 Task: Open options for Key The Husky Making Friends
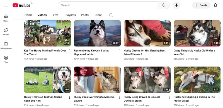69,51
